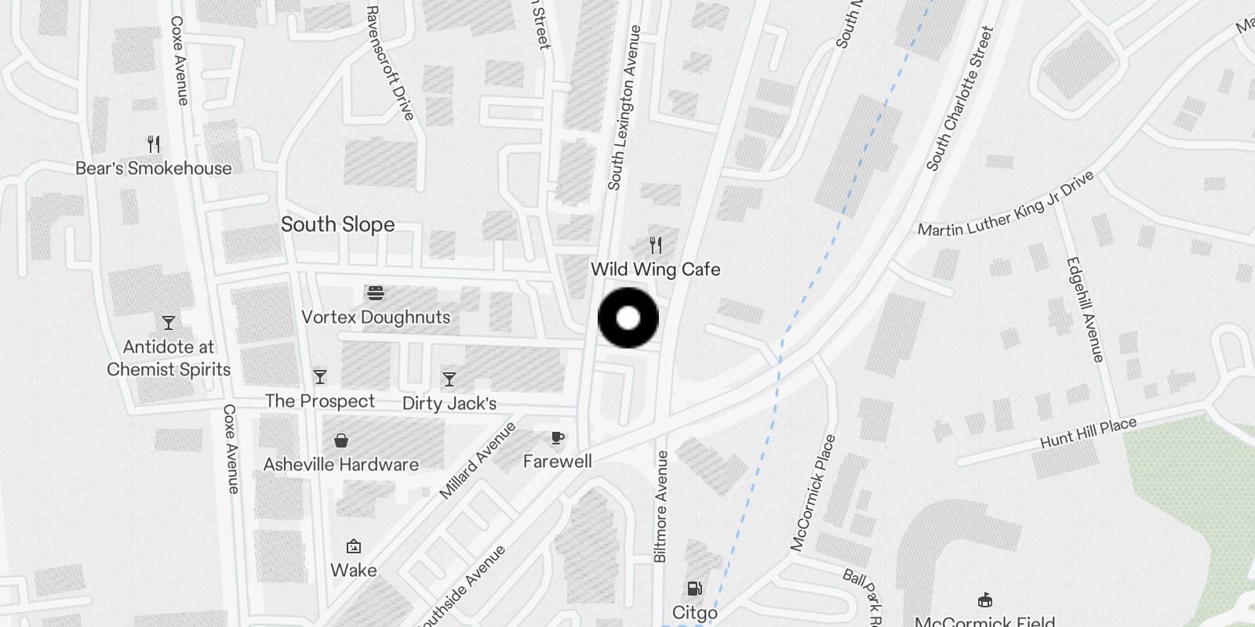Open the McCormick Field stadium icon
The image size is (1255, 627).
[x=985, y=600]
